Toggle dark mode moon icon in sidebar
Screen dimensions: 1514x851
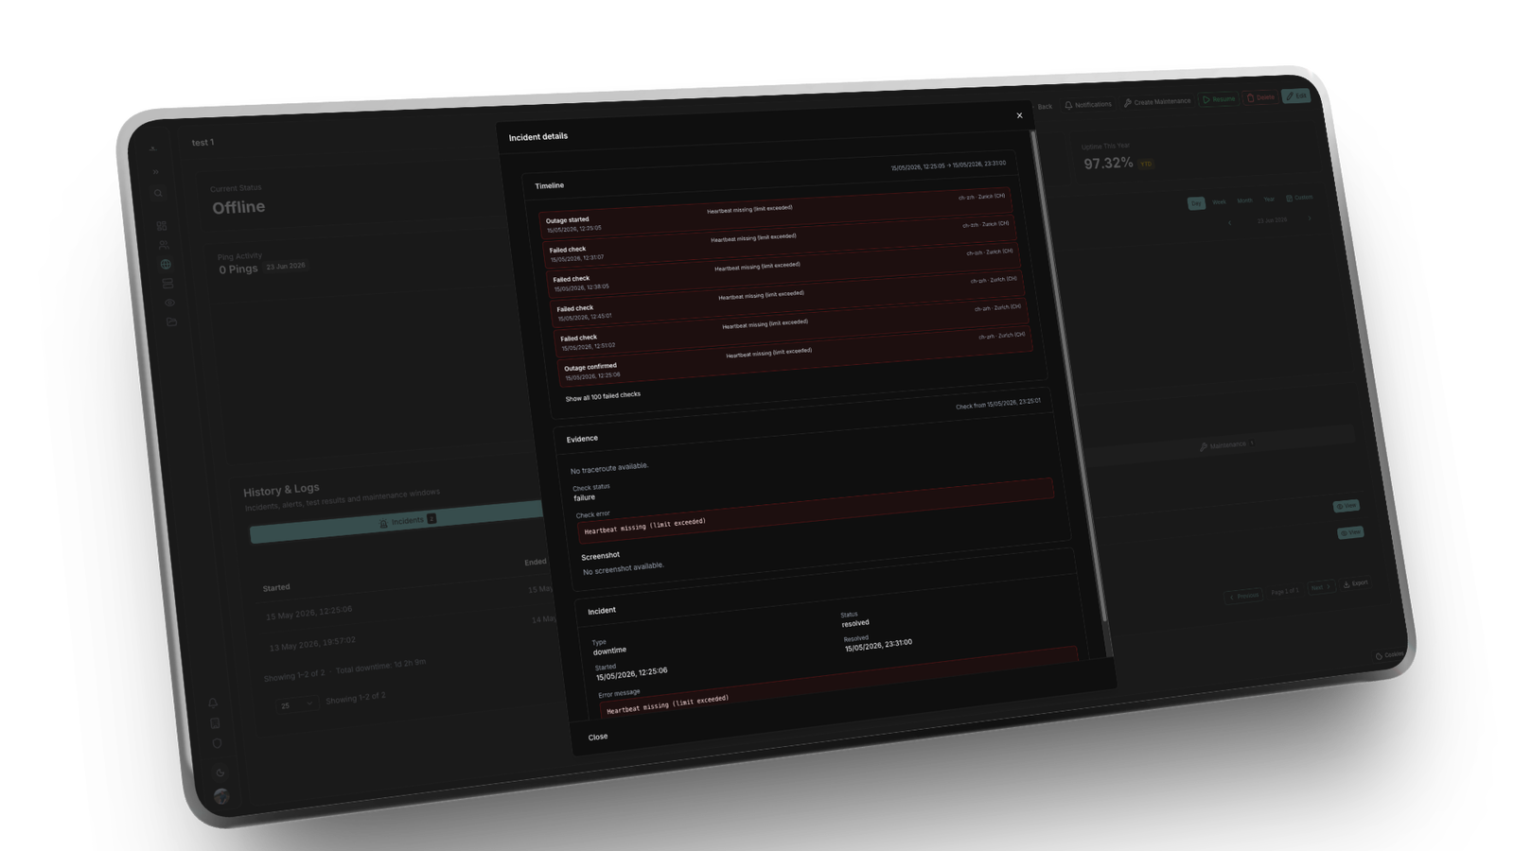pyautogui.click(x=220, y=772)
